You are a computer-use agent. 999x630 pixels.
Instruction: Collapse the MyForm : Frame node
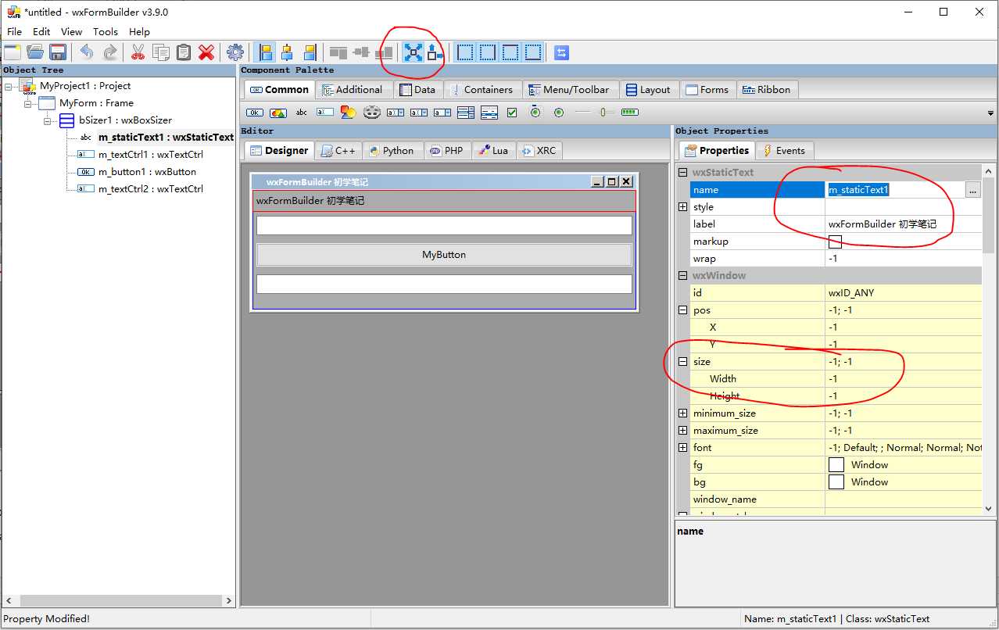pos(28,103)
